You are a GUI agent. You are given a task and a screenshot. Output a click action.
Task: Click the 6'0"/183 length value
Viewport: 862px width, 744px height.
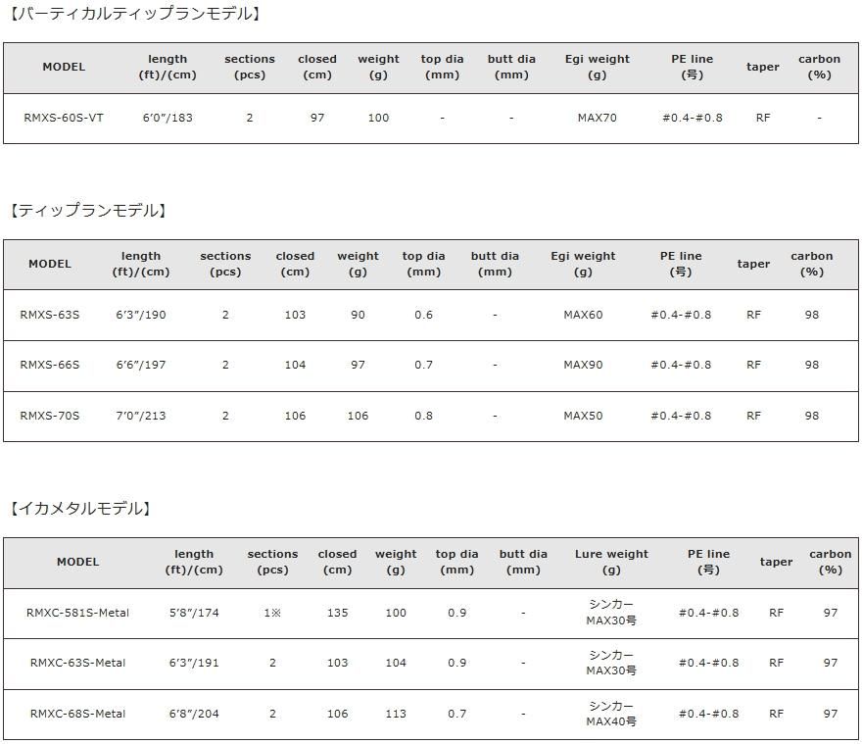point(168,118)
